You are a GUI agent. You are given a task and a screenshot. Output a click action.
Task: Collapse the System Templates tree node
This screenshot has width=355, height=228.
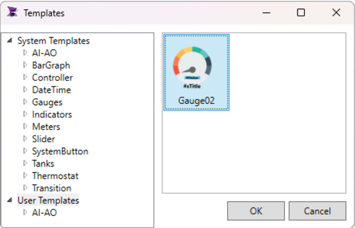point(10,41)
